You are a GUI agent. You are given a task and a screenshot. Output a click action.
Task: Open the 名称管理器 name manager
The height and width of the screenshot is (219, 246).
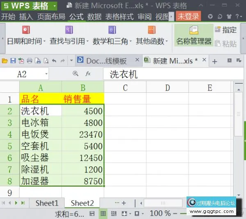[x=194, y=35]
